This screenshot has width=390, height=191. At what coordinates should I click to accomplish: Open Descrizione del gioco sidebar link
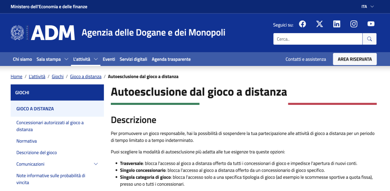[x=37, y=152]
